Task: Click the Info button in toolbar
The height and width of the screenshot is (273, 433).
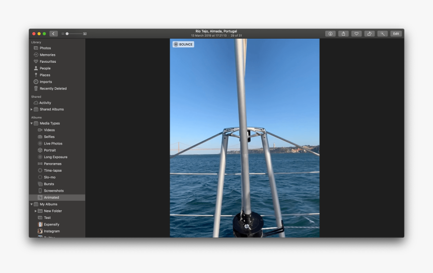Action: pyautogui.click(x=330, y=34)
